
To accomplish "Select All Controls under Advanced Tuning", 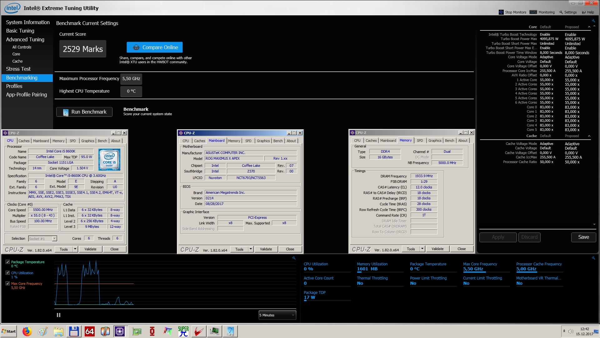I will tap(22, 47).
